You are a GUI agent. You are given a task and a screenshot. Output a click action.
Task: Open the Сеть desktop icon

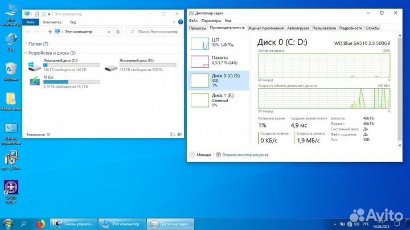click(11, 42)
